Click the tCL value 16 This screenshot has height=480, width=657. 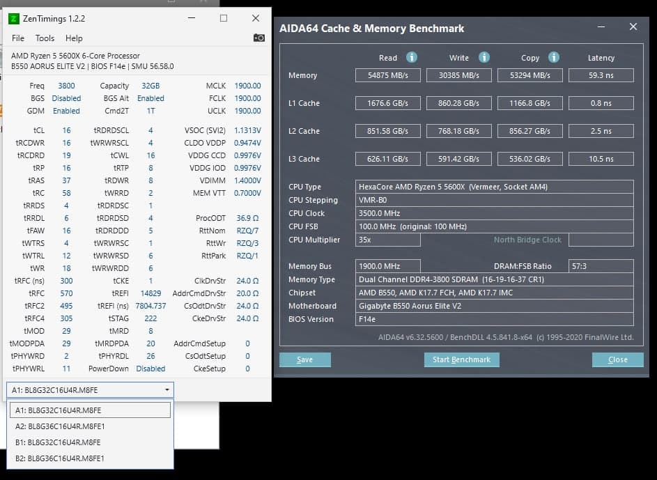67,130
